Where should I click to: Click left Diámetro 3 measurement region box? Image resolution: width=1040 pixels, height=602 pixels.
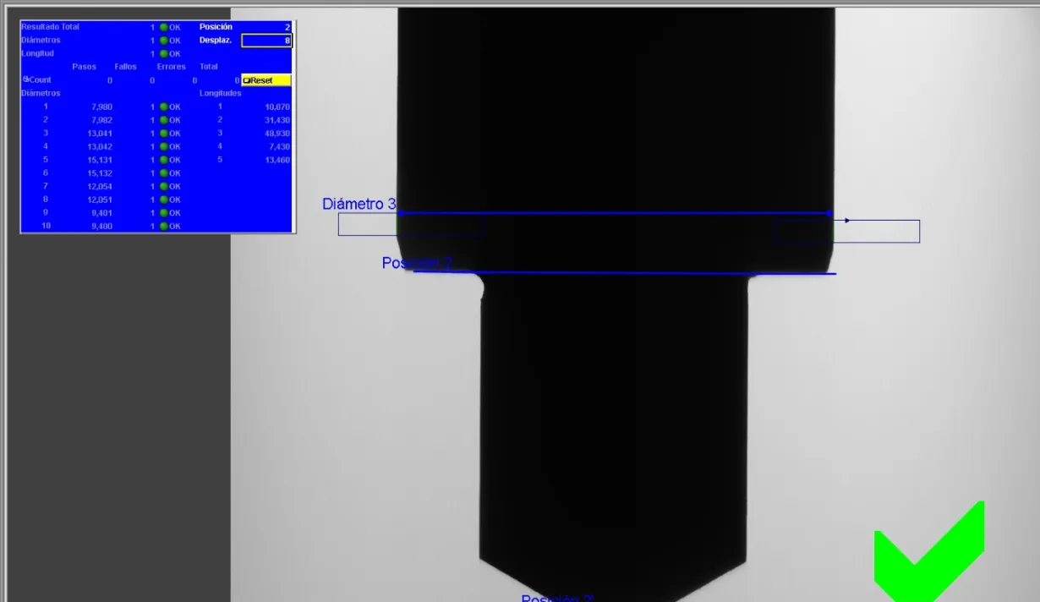click(x=410, y=225)
